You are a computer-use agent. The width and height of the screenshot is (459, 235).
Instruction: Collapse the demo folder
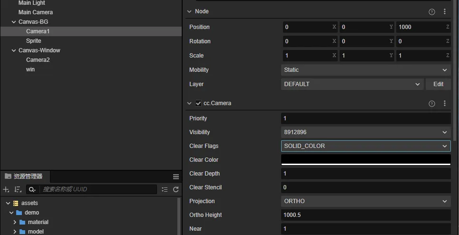click(x=11, y=213)
